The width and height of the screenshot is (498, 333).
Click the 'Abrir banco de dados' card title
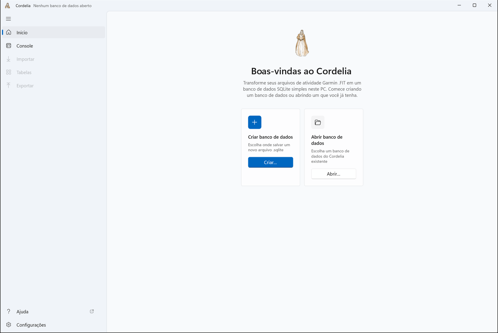point(327,140)
